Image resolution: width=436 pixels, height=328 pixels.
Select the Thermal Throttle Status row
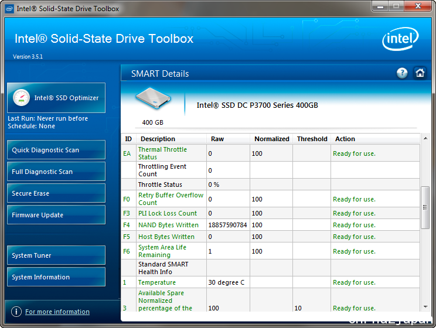coord(271,153)
